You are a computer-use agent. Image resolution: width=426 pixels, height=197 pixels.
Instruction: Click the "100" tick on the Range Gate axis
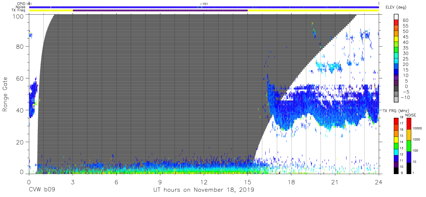(x=19, y=16)
